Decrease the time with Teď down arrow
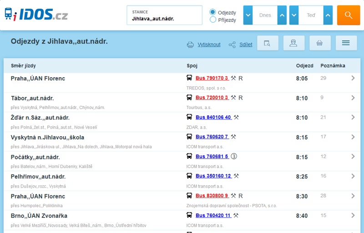The image size is (364, 233). pyautogui.click(x=294, y=15)
